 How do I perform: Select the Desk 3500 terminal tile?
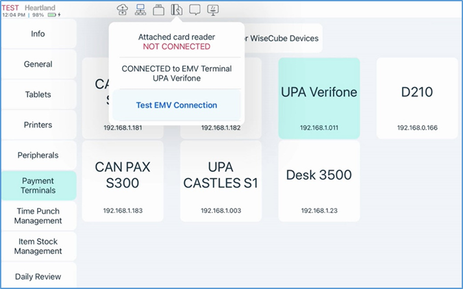pyautogui.click(x=319, y=181)
